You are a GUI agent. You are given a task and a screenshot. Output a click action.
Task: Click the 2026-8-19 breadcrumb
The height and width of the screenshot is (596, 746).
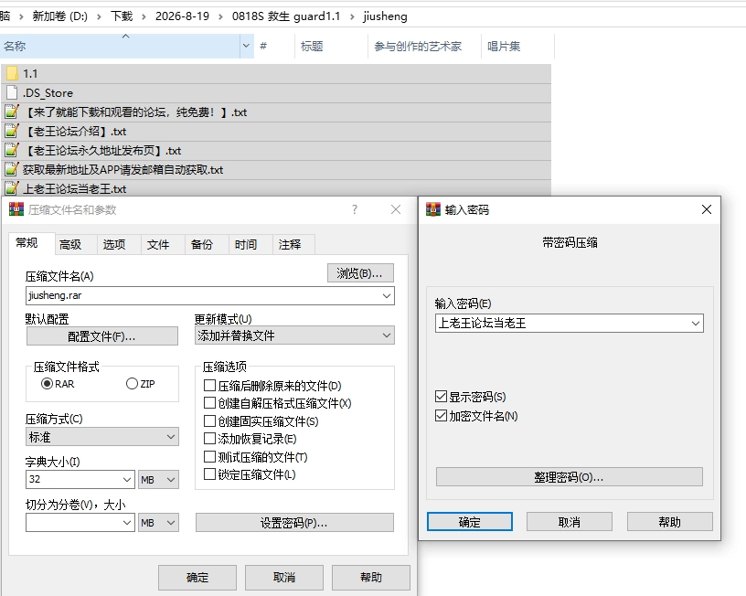coord(182,16)
